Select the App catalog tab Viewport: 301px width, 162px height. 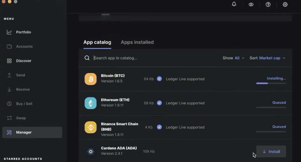click(x=97, y=42)
